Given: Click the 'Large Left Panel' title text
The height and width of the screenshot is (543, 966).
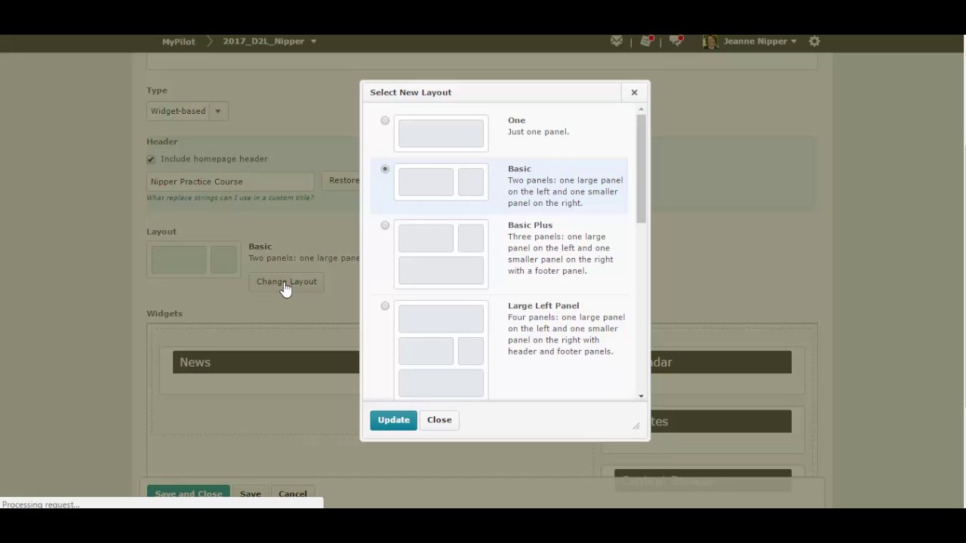Looking at the screenshot, I should click(543, 306).
